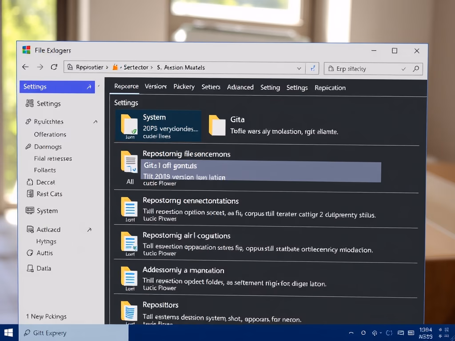The width and height of the screenshot is (455, 341).
Task: Select Filal retiesses in the sidebar
Action: (x=53, y=159)
